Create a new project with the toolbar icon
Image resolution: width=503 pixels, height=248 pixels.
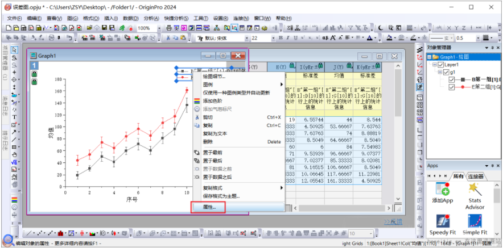pos(9,28)
